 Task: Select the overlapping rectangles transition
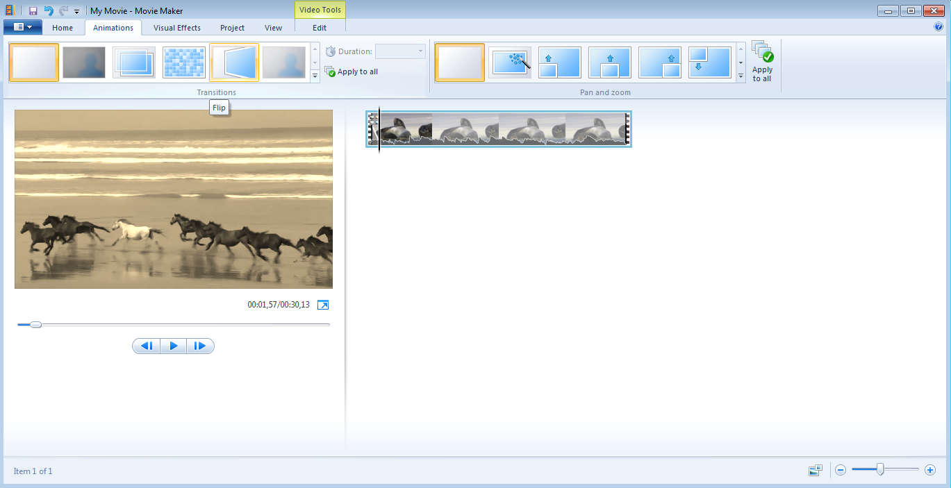coord(134,62)
